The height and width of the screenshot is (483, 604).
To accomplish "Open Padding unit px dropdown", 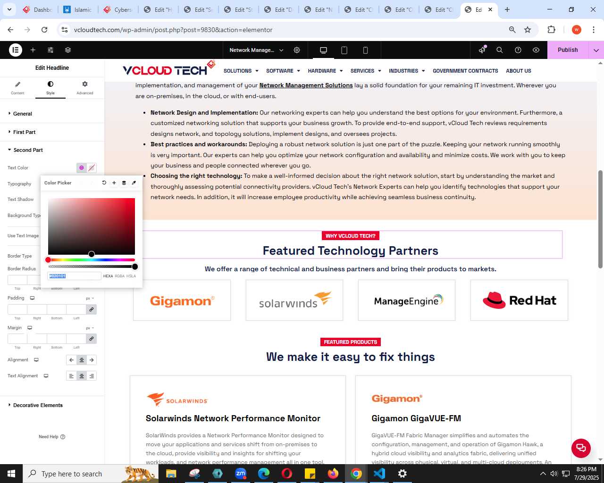I will coord(90,298).
